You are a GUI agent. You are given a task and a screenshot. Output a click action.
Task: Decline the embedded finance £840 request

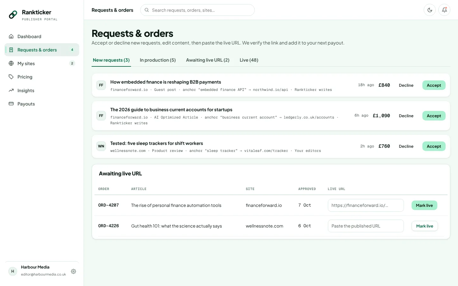(406, 85)
